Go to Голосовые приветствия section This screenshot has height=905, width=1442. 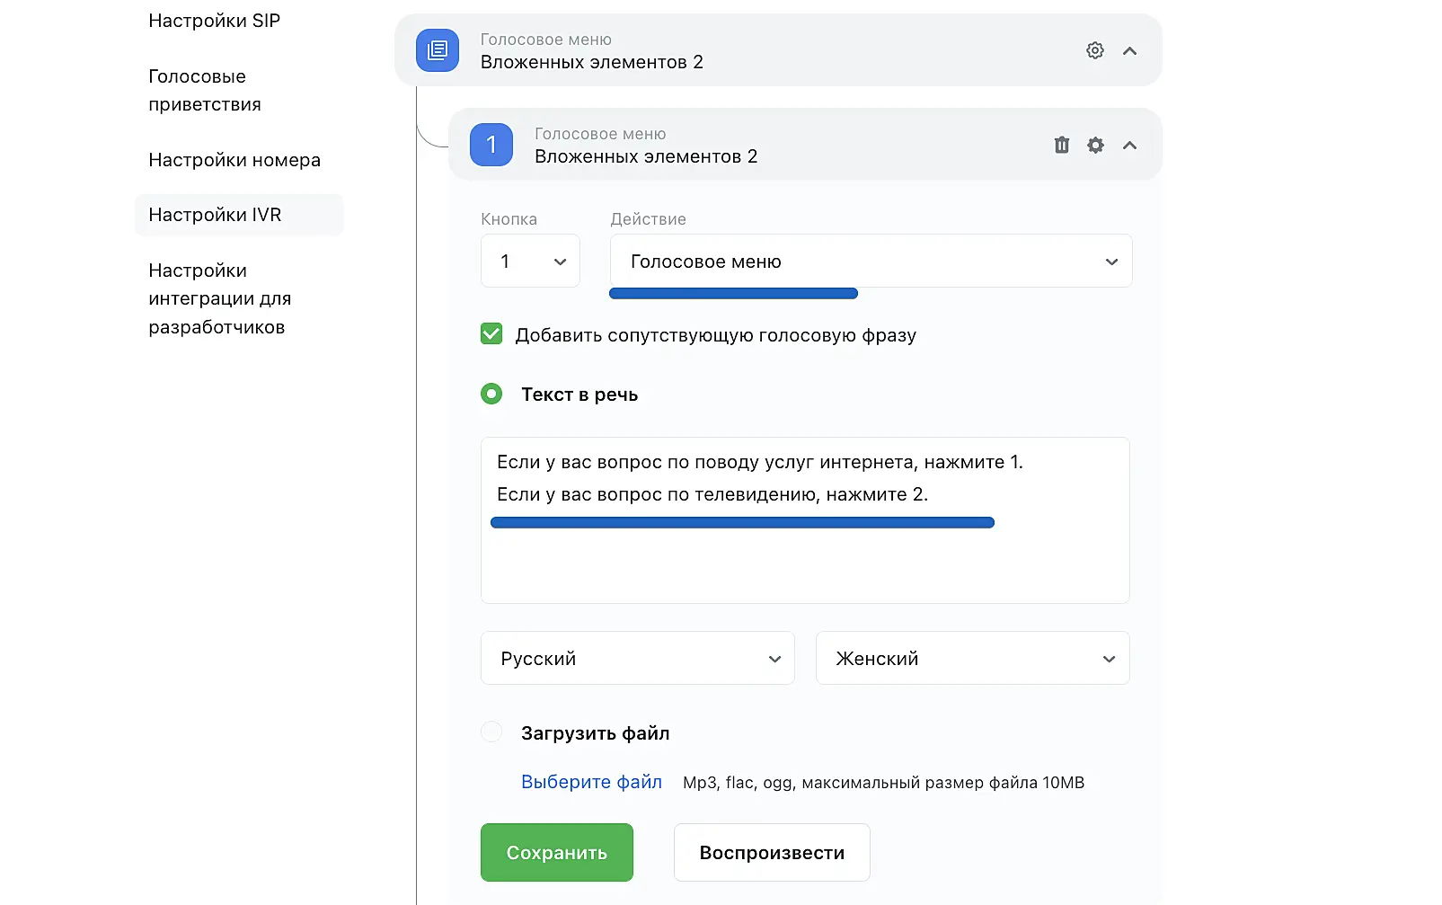[205, 91]
